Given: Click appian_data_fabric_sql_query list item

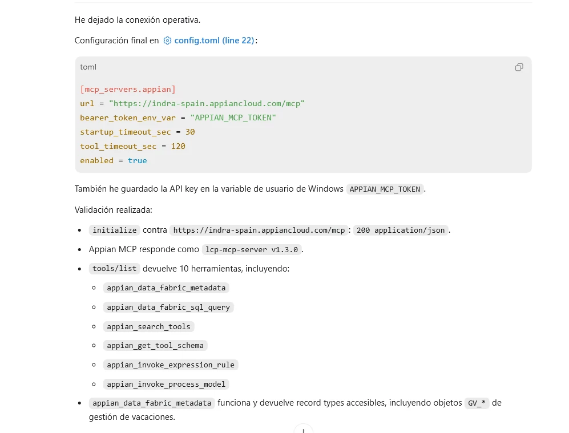Looking at the screenshot, I should click(x=168, y=307).
